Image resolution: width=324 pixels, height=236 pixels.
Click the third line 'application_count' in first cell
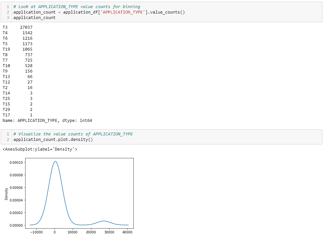34,18
